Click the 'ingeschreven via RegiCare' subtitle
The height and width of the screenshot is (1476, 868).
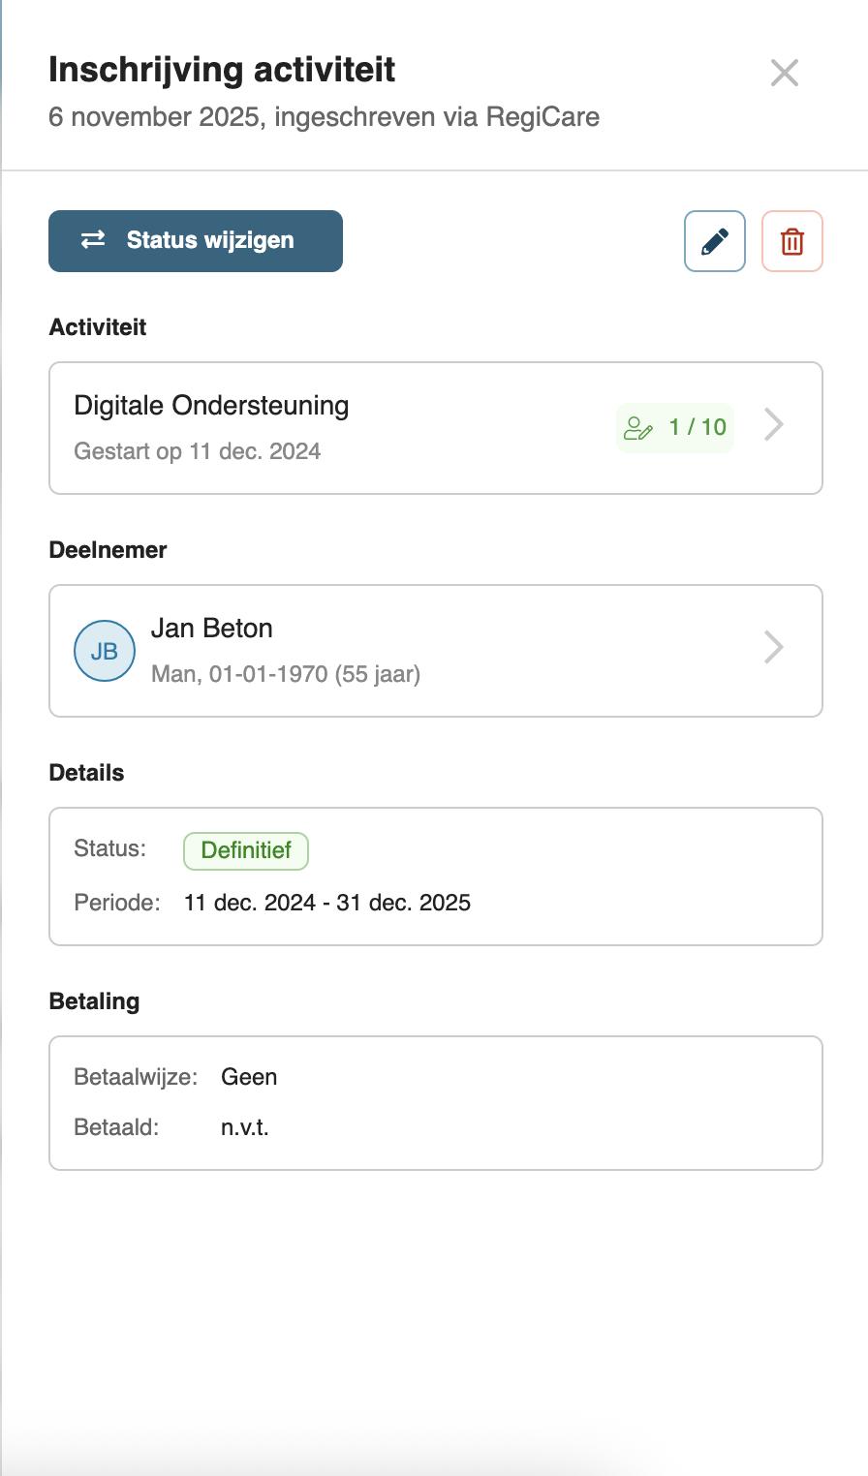pyautogui.click(x=437, y=117)
